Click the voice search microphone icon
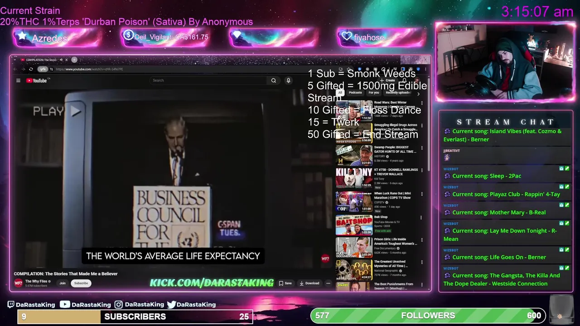This screenshot has width=580, height=326. click(288, 81)
